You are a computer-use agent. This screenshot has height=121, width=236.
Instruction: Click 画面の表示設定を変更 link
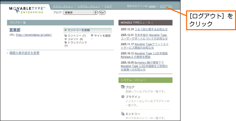(24, 53)
